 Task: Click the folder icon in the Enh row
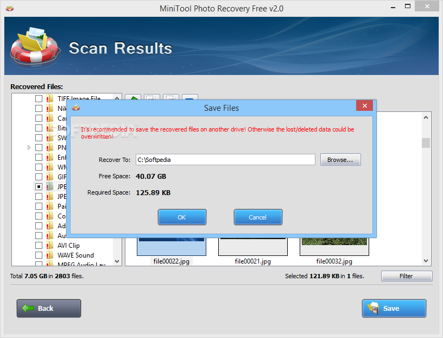pos(50,157)
